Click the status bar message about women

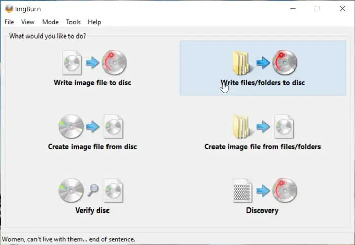[x=68, y=239]
